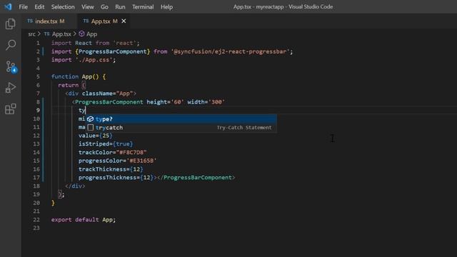The width and height of the screenshot is (457, 257).
Task: Click the snippet icon beside trycatch suggestion
Action: (91, 127)
